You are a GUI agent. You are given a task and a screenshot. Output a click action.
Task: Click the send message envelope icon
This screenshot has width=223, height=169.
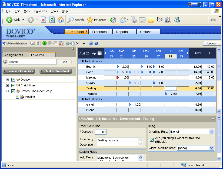[32, 43]
